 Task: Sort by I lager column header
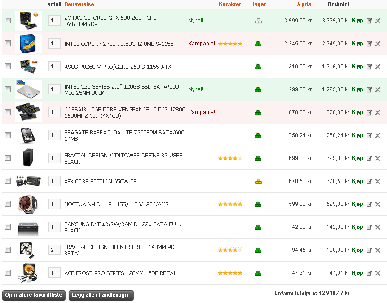(x=258, y=4)
